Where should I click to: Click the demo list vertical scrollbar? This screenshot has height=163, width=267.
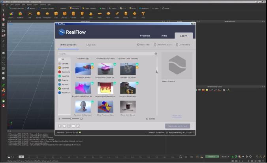tap(157, 86)
